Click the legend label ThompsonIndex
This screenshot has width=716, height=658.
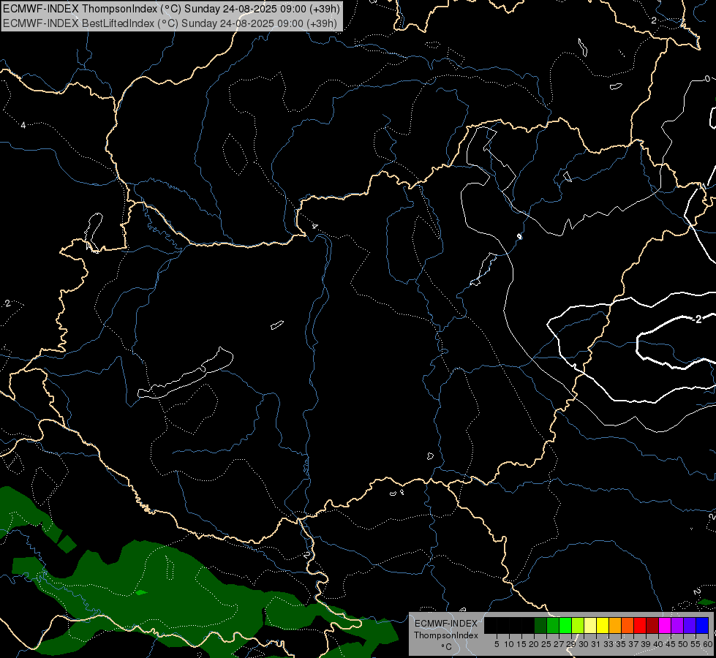(x=446, y=635)
